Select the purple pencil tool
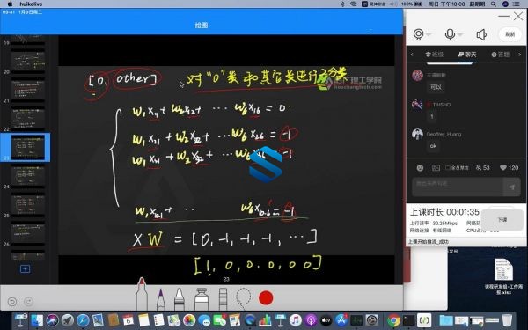The height and width of the screenshot is (330, 528). point(161,299)
